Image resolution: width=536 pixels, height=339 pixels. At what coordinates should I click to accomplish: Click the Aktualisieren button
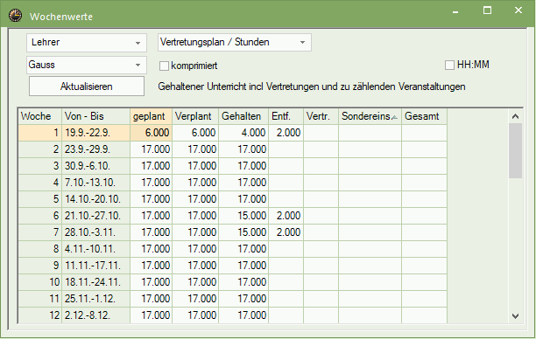pyautogui.click(x=87, y=86)
